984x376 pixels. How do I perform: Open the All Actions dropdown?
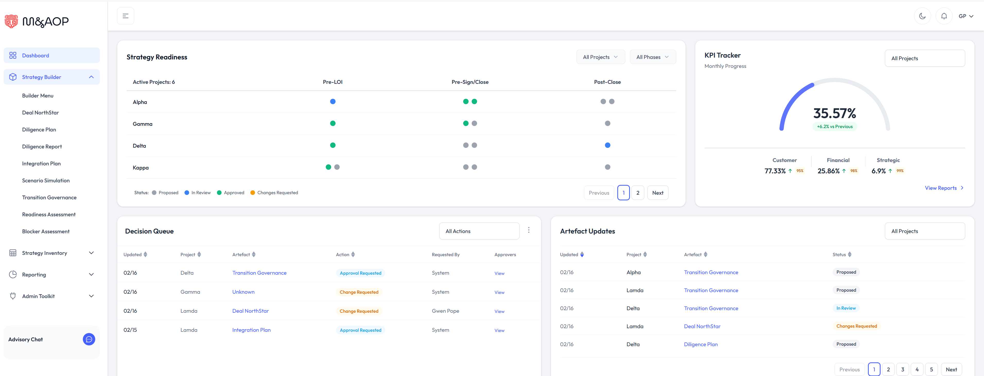coord(479,231)
